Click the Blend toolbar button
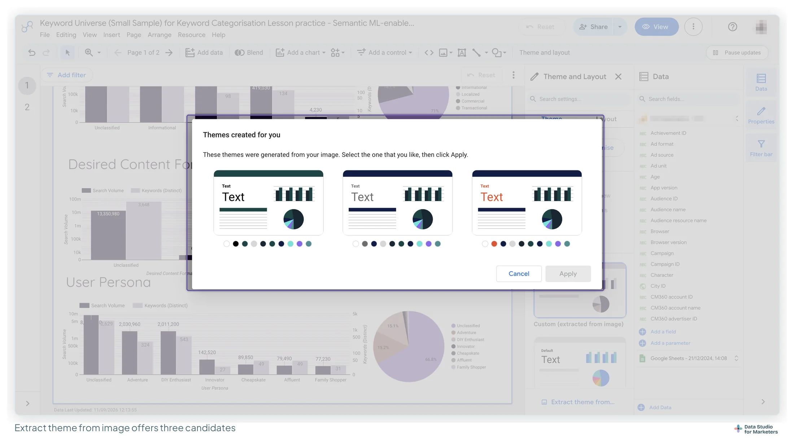 coord(249,53)
